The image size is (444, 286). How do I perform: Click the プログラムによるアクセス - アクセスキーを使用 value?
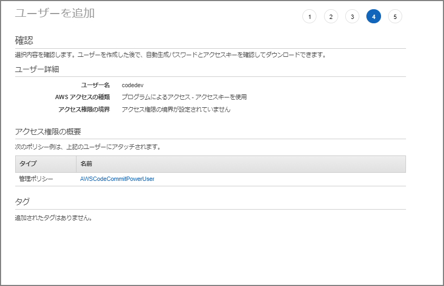pos(184,97)
